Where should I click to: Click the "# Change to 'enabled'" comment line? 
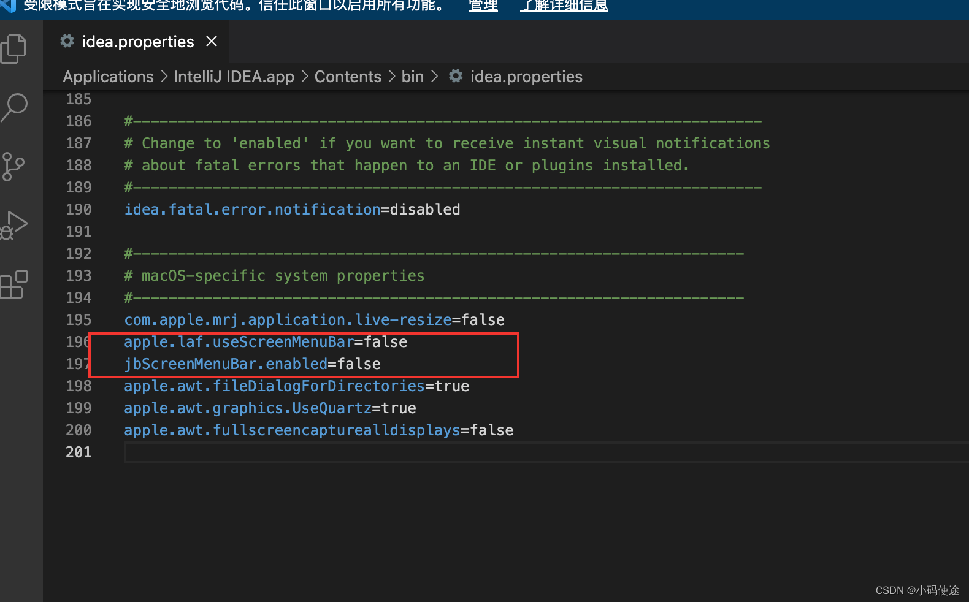point(446,143)
